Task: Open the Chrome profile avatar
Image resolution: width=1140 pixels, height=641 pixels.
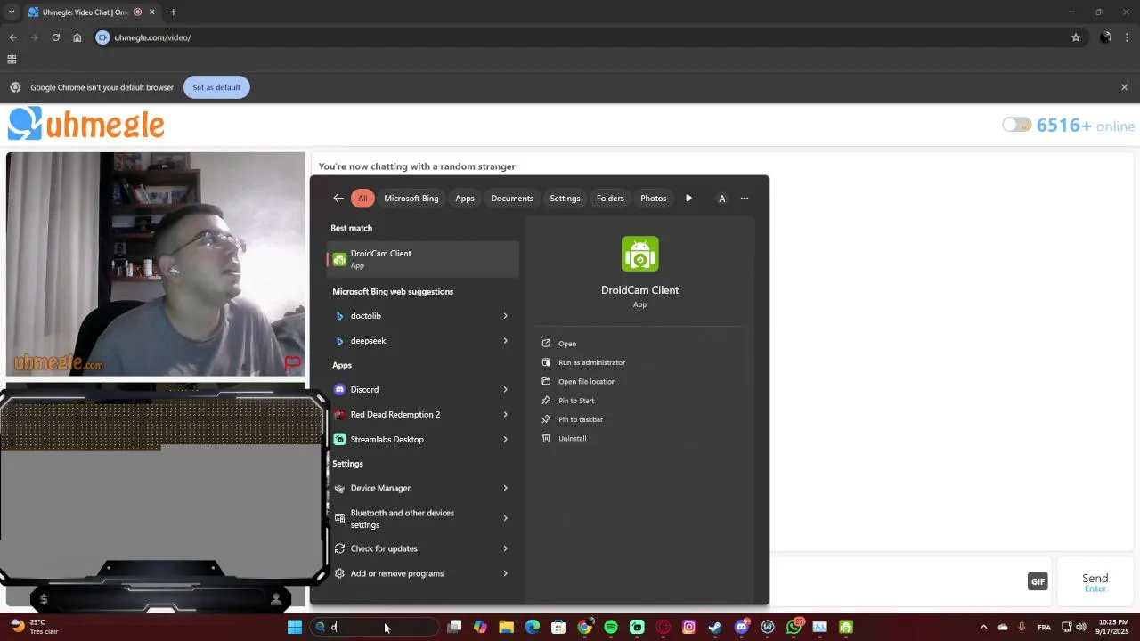Action: tap(1105, 37)
